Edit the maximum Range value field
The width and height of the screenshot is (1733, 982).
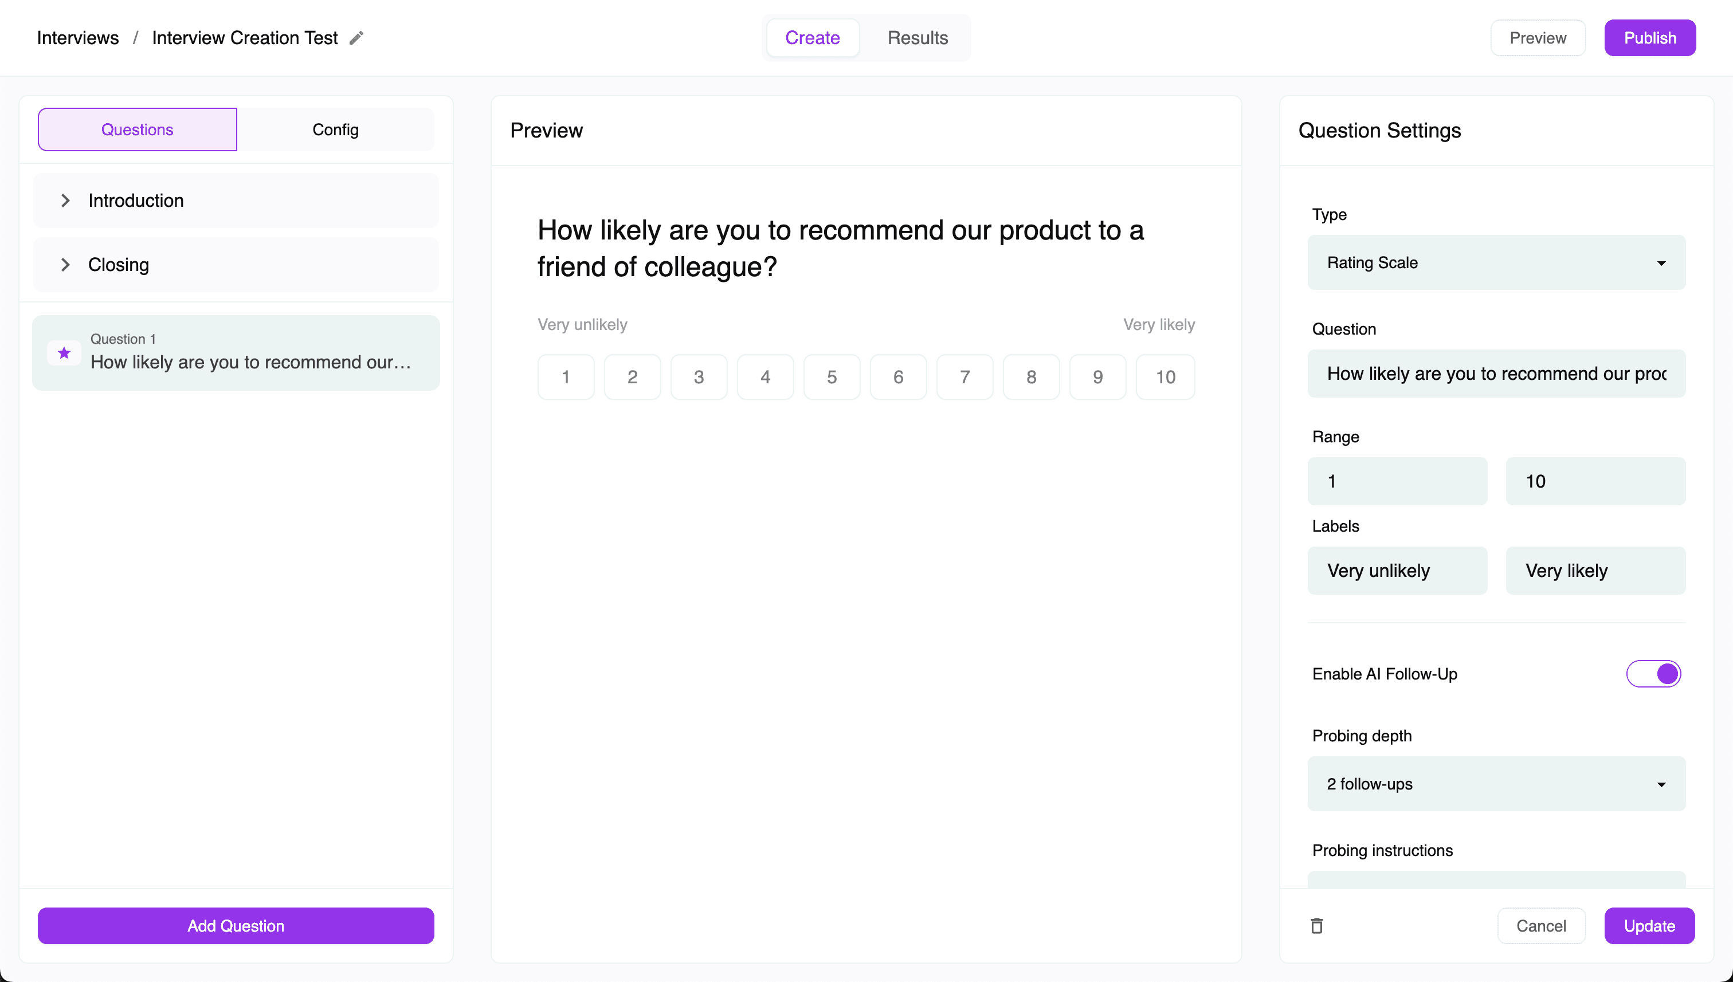(x=1595, y=481)
